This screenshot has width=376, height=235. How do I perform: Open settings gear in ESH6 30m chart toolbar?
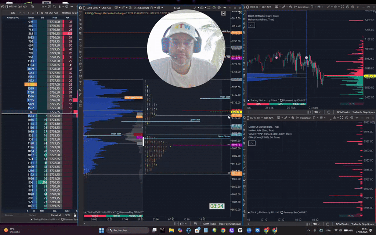[x=219, y=8]
